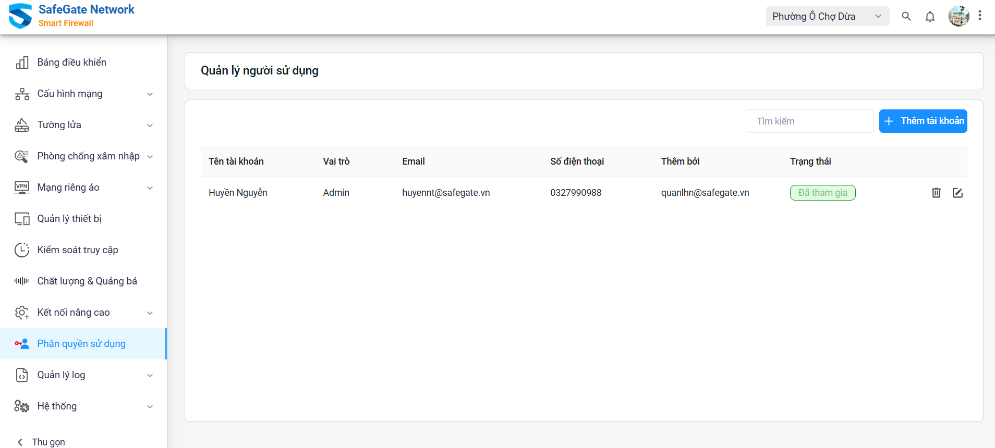Collapse sidebar with Thu gọn
Viewport: 995px width, 448px height.
click(42, 442)
